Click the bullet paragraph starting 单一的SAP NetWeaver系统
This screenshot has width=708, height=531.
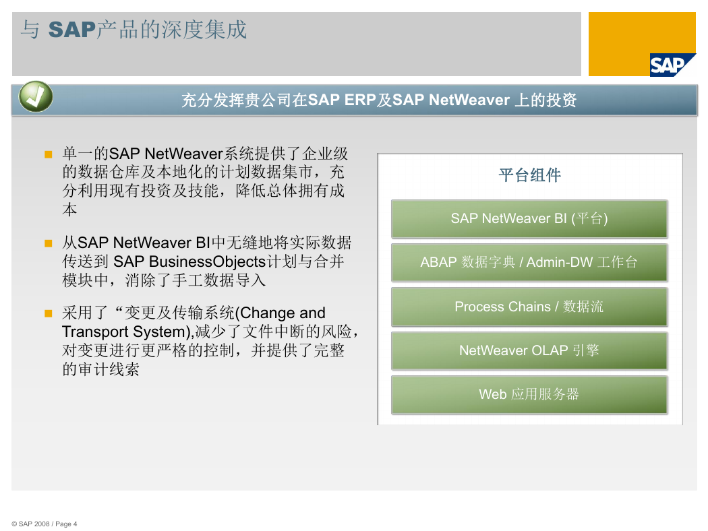click(205, 181)
